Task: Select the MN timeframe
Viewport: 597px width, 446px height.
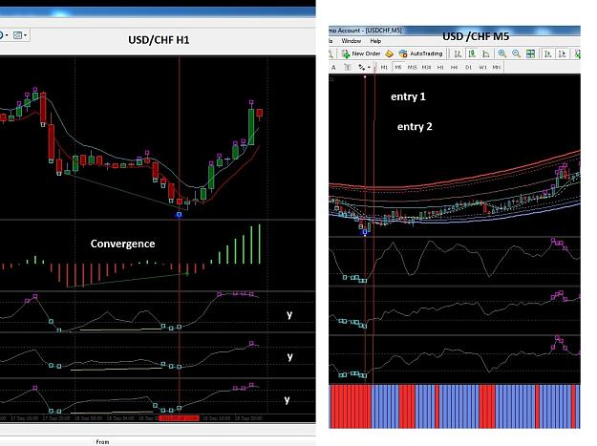Action: point(497,68)
